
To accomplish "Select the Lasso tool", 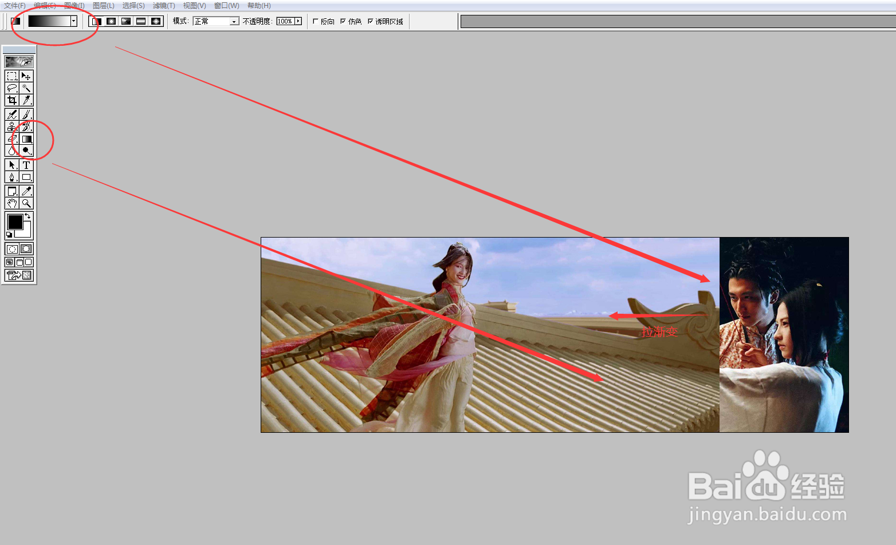I will coord(12,88).
